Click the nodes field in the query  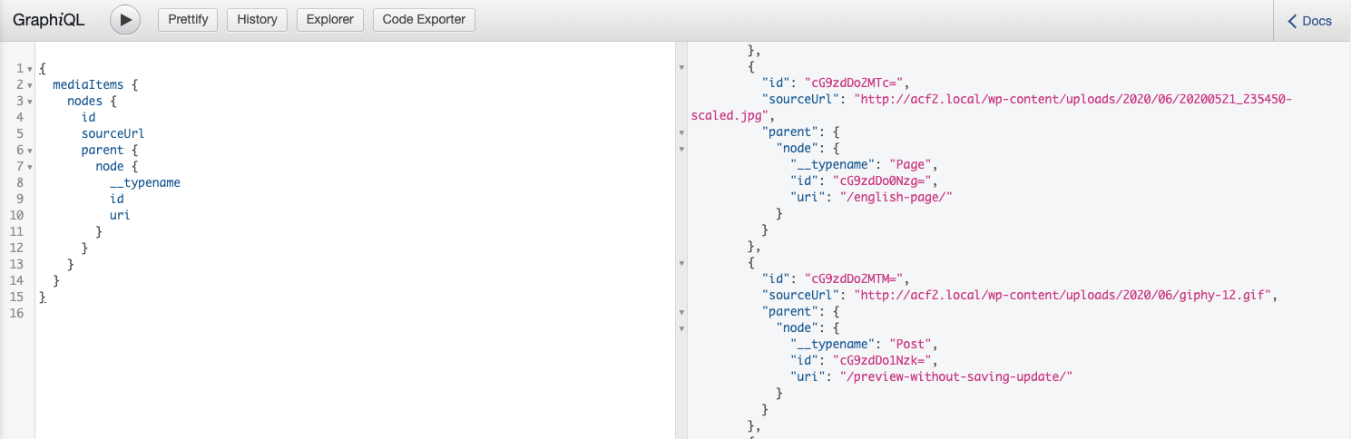point(84,101)
